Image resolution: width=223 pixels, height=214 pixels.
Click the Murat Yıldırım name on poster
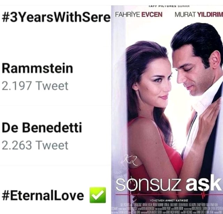(x=199, y=15)
